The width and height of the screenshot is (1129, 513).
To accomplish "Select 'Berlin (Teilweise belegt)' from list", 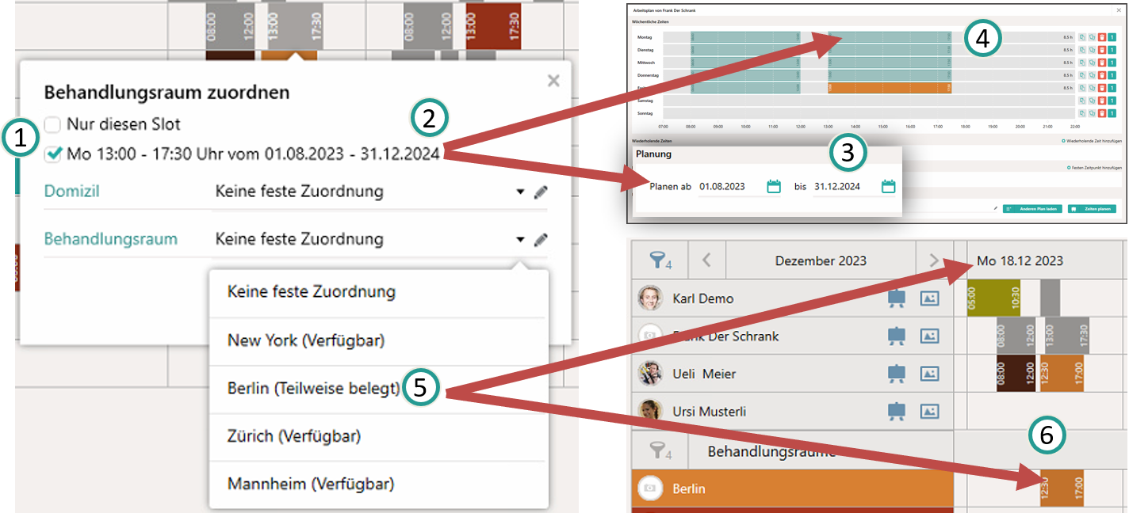I will tap(313, 389).
